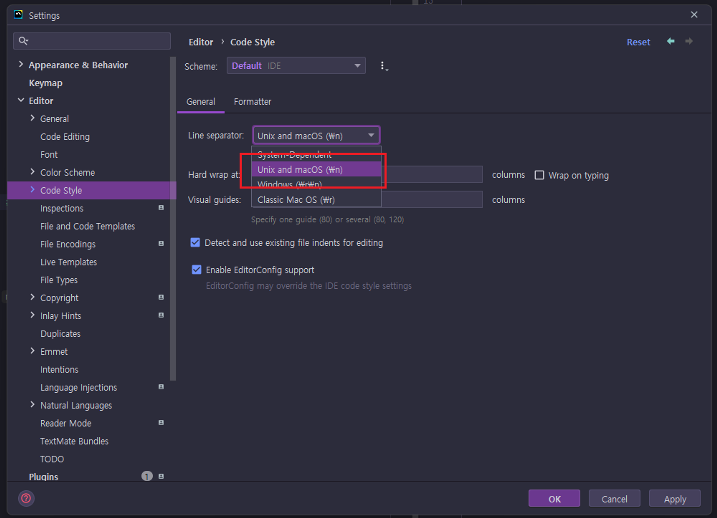Expand Appearance & Behavior tree node
Screen dimensions: 717x518
point(21,64)
